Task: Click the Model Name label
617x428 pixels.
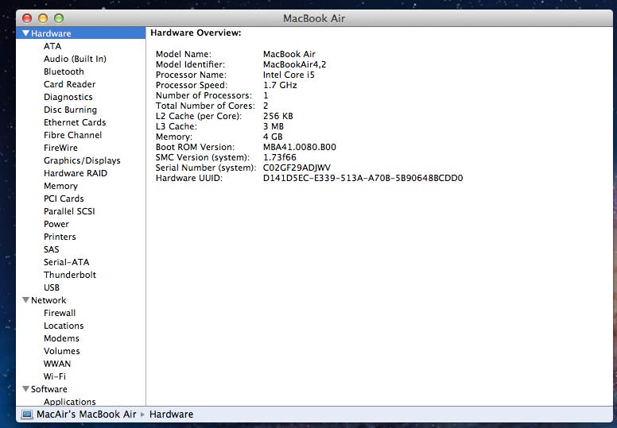Action: [184, 54]
